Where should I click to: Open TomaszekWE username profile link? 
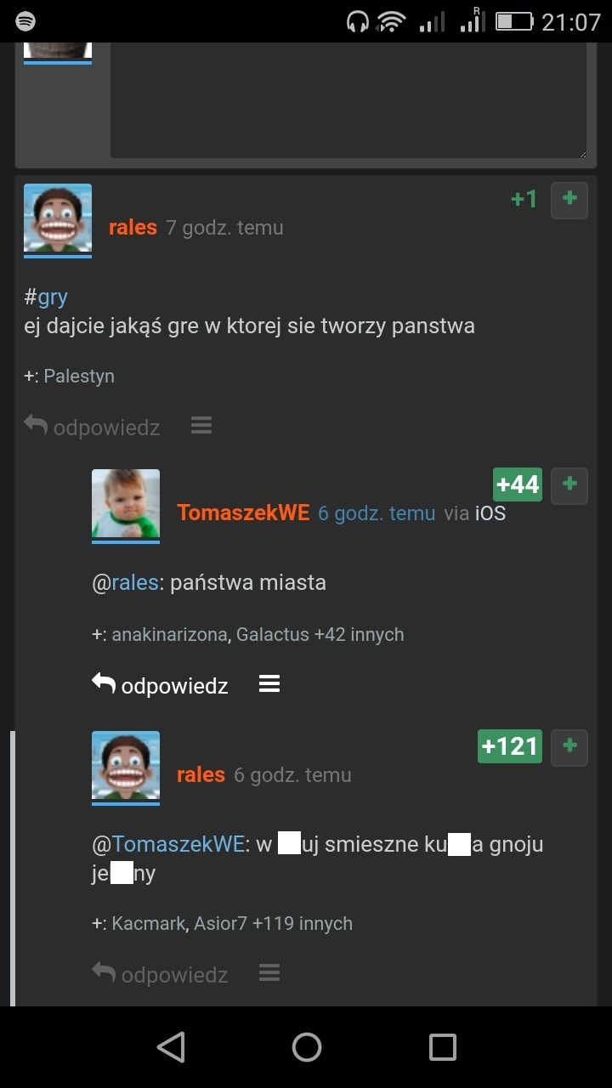click(243, 513)
